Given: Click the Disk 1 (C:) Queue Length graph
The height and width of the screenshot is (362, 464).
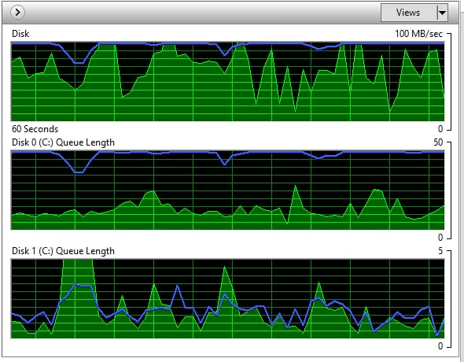Looking at the screenshot, I should [x=227, y=299].
